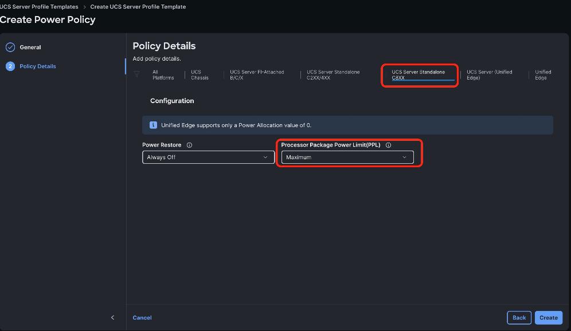571x331 pixels.
Task: Select the All Platforms tab
Action: tap(163, 75)
